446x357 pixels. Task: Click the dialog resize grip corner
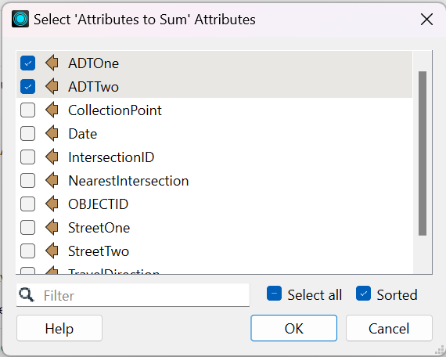[440, 351]
